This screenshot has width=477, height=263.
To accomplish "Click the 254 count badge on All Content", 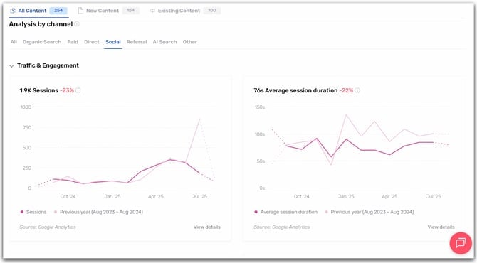I will (58, 11).
